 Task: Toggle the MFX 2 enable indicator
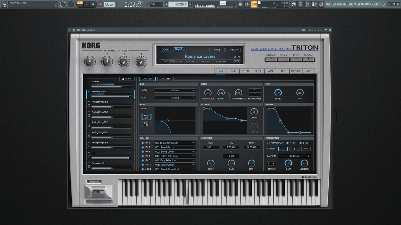point(143,169)
